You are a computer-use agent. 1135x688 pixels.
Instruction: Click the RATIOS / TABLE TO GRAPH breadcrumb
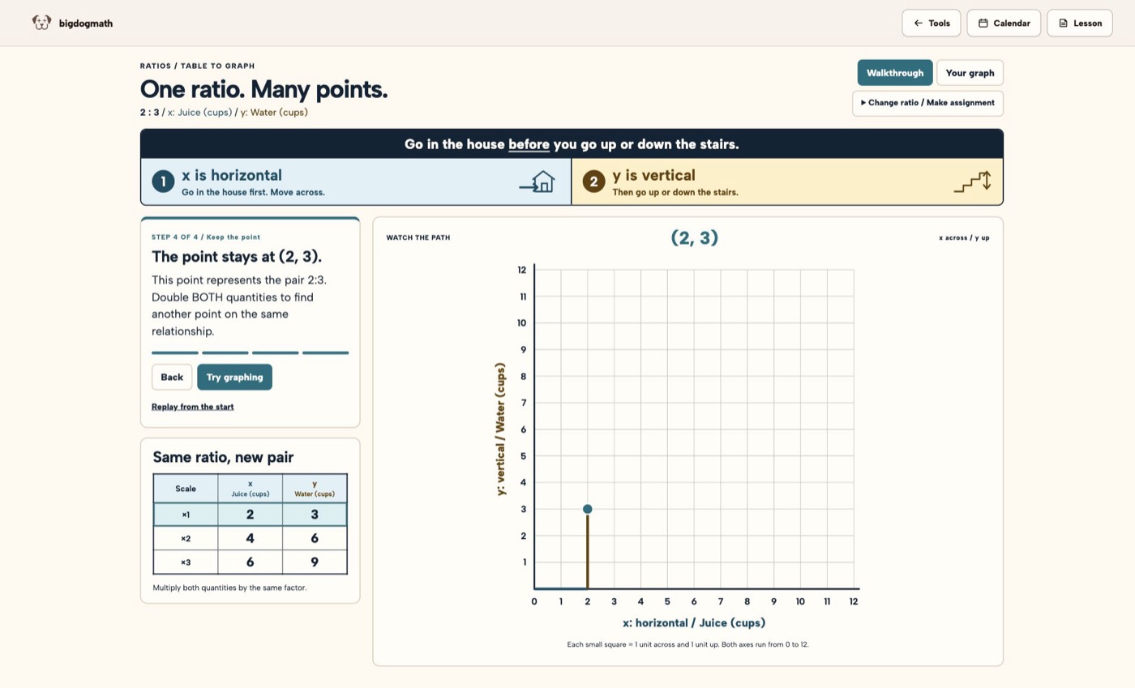(x=197, y=66)
